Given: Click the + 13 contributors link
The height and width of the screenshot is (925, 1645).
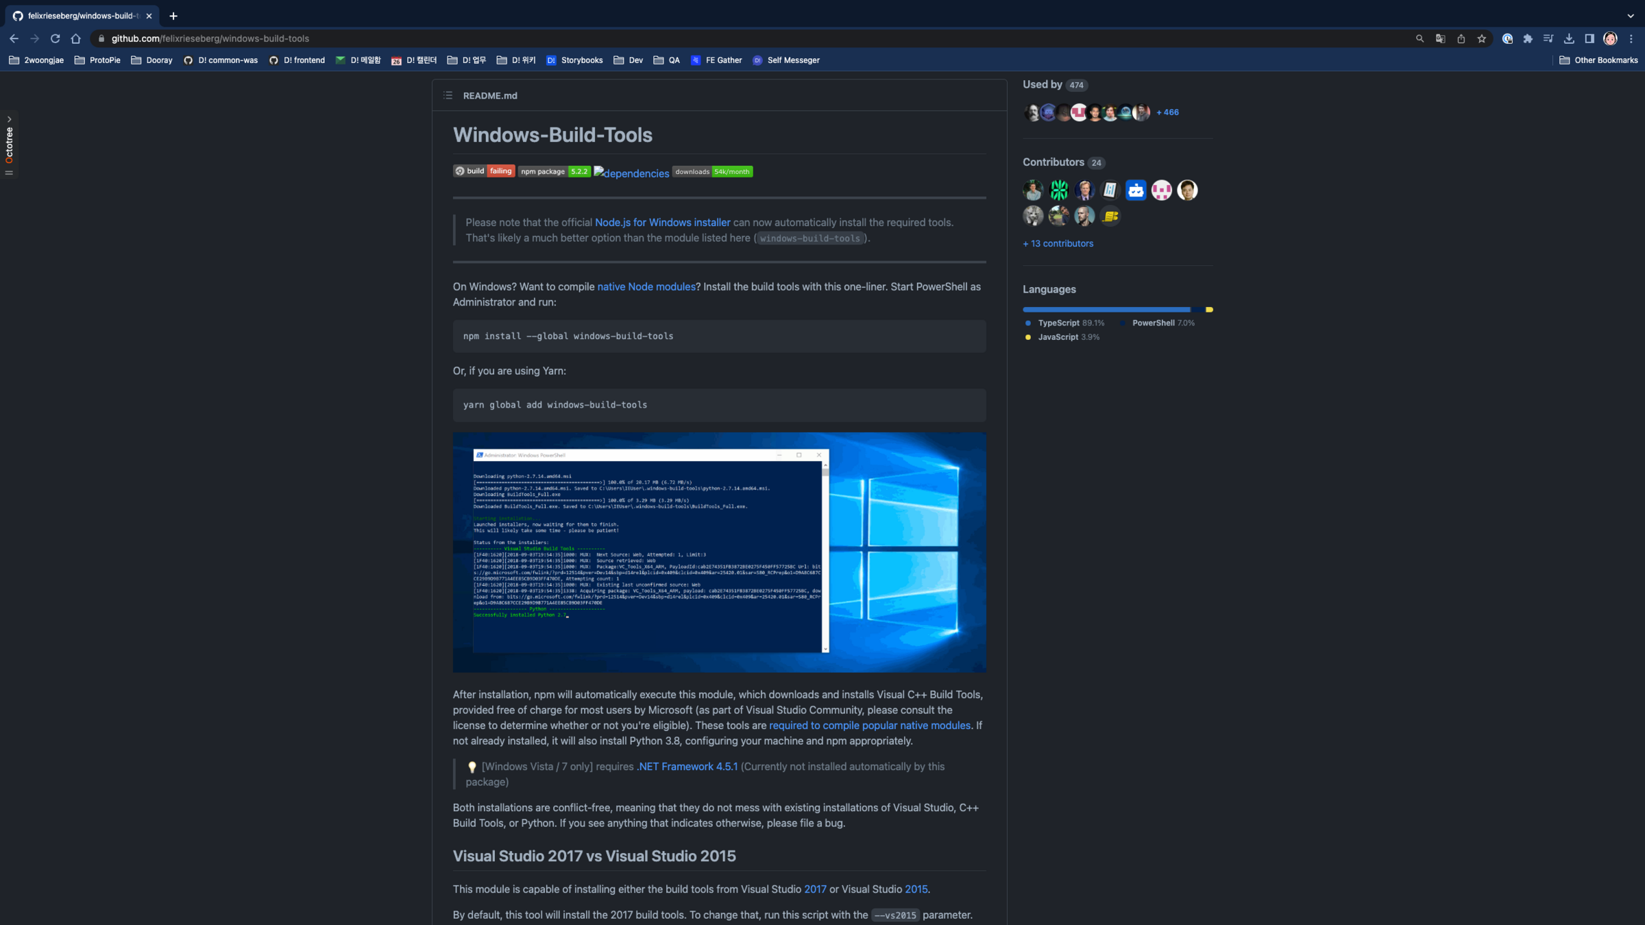Looking at the screenshot, I should (1058, 244).
